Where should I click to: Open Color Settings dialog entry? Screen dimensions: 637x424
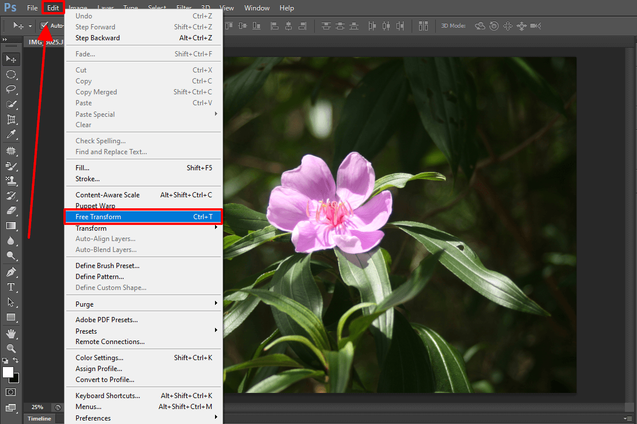pyautogui.click(x=99, y=358)
